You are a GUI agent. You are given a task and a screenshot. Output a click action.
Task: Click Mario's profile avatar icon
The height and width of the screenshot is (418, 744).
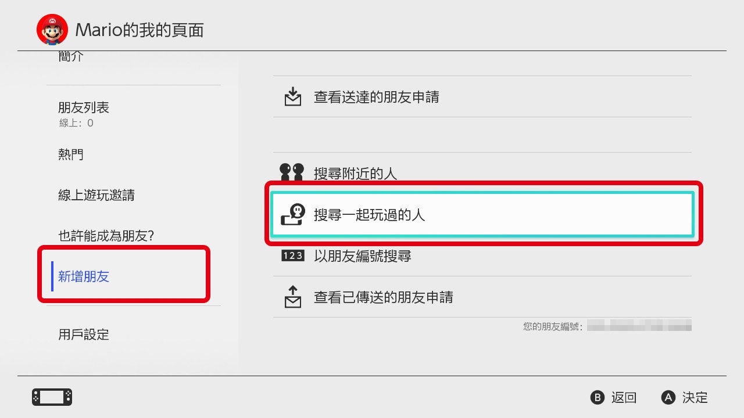click(52, 30)
